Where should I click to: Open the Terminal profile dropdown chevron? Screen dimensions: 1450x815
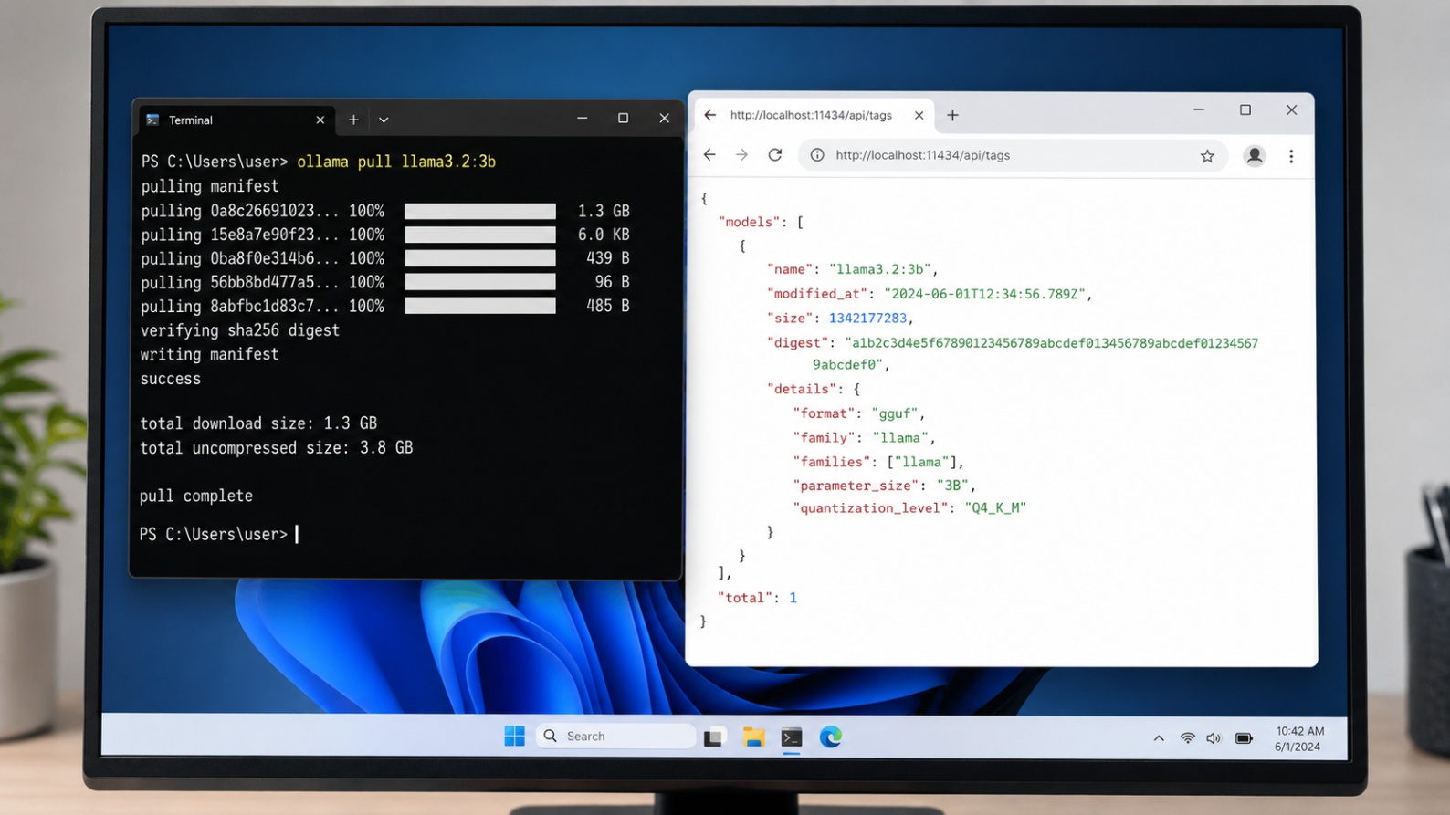pos(384,120)
